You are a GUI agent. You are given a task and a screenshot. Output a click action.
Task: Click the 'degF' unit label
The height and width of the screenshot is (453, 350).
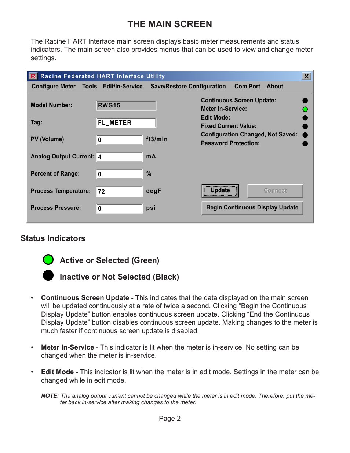(x=153, y=191)
